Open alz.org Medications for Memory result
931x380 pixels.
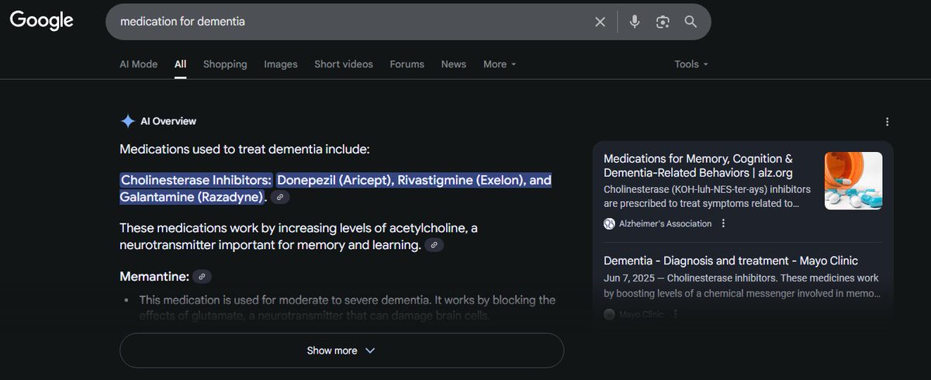pyautogui.click(x=698, y=165)
